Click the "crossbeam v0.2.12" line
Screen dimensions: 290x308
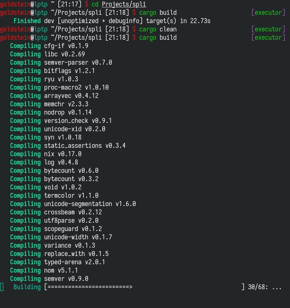[x=73, y=212]
